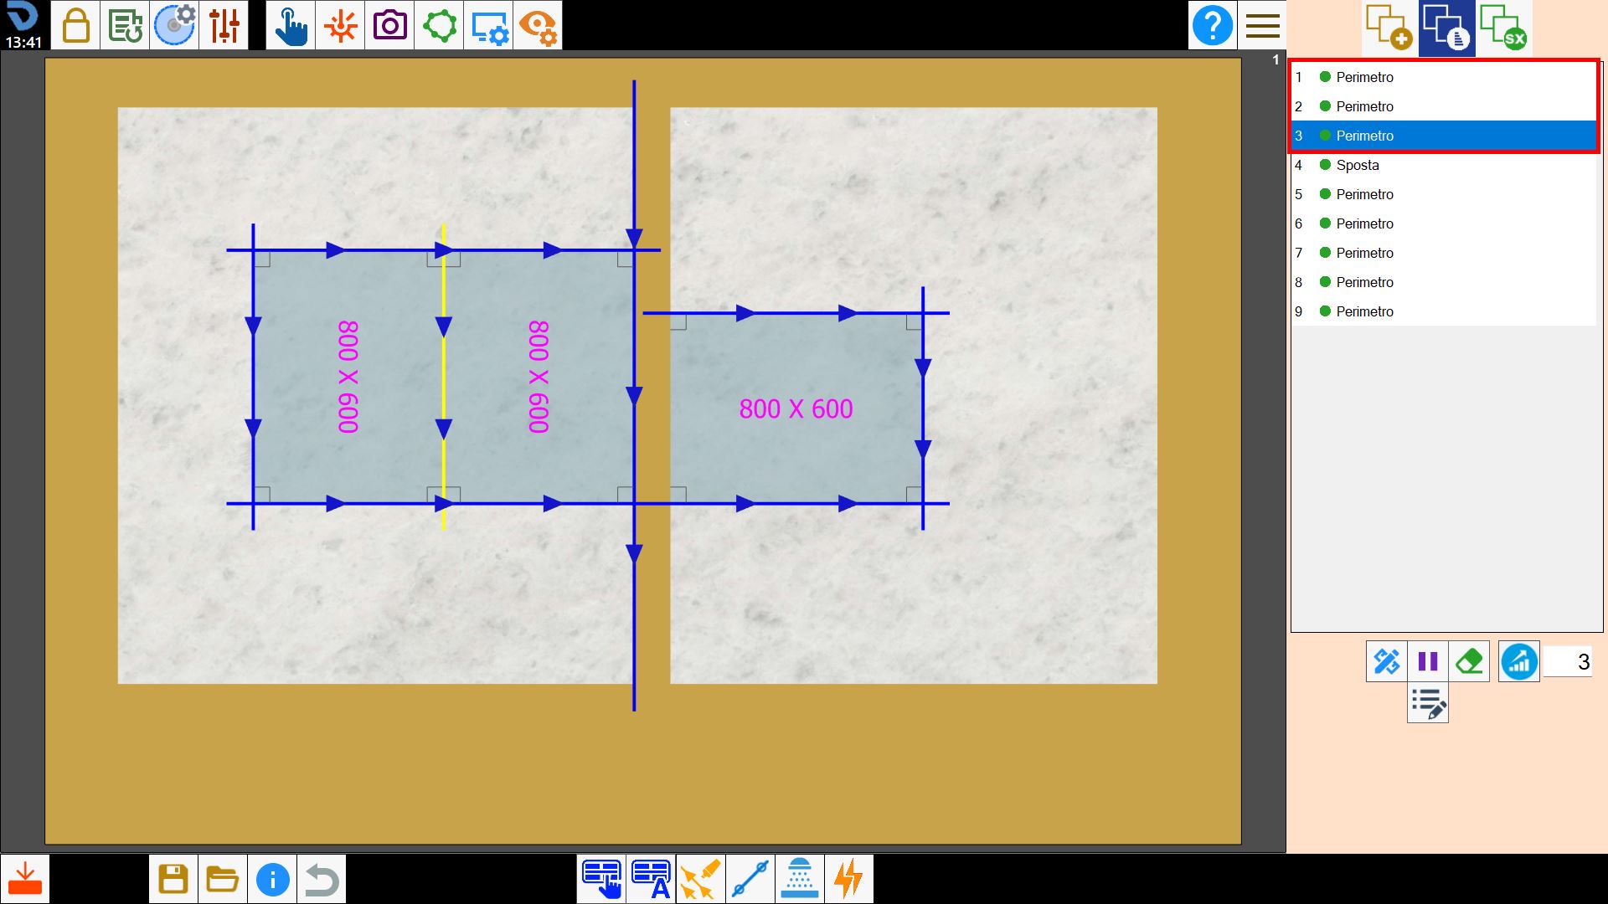Select Perimetro item number 5

[1444, 194]
